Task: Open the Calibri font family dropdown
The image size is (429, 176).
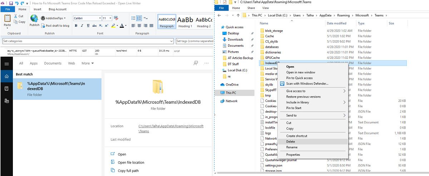Action: click(100, 18)
